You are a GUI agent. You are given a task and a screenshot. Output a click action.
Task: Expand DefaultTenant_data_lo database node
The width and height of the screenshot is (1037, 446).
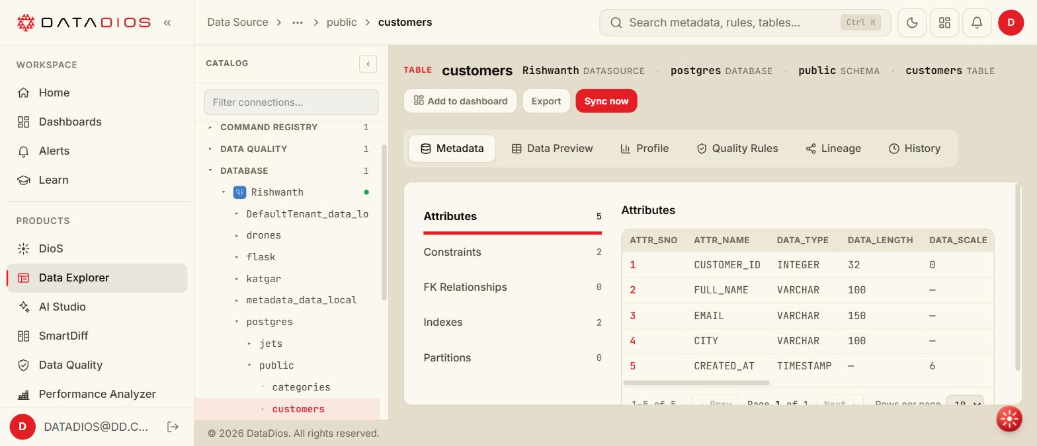click(x=237, y=214)
